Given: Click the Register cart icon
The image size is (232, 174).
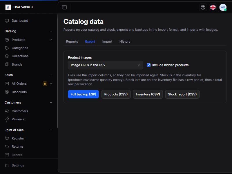Looking at the screenshot, I should click(7, 139).
